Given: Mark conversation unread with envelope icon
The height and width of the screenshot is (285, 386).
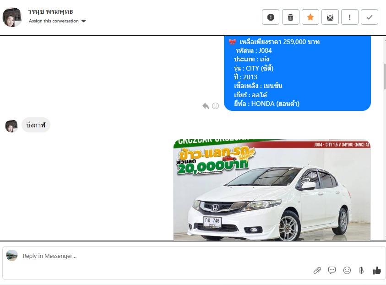Looking at the screenshot, I should pyautogui.click(x=330, y=17).
